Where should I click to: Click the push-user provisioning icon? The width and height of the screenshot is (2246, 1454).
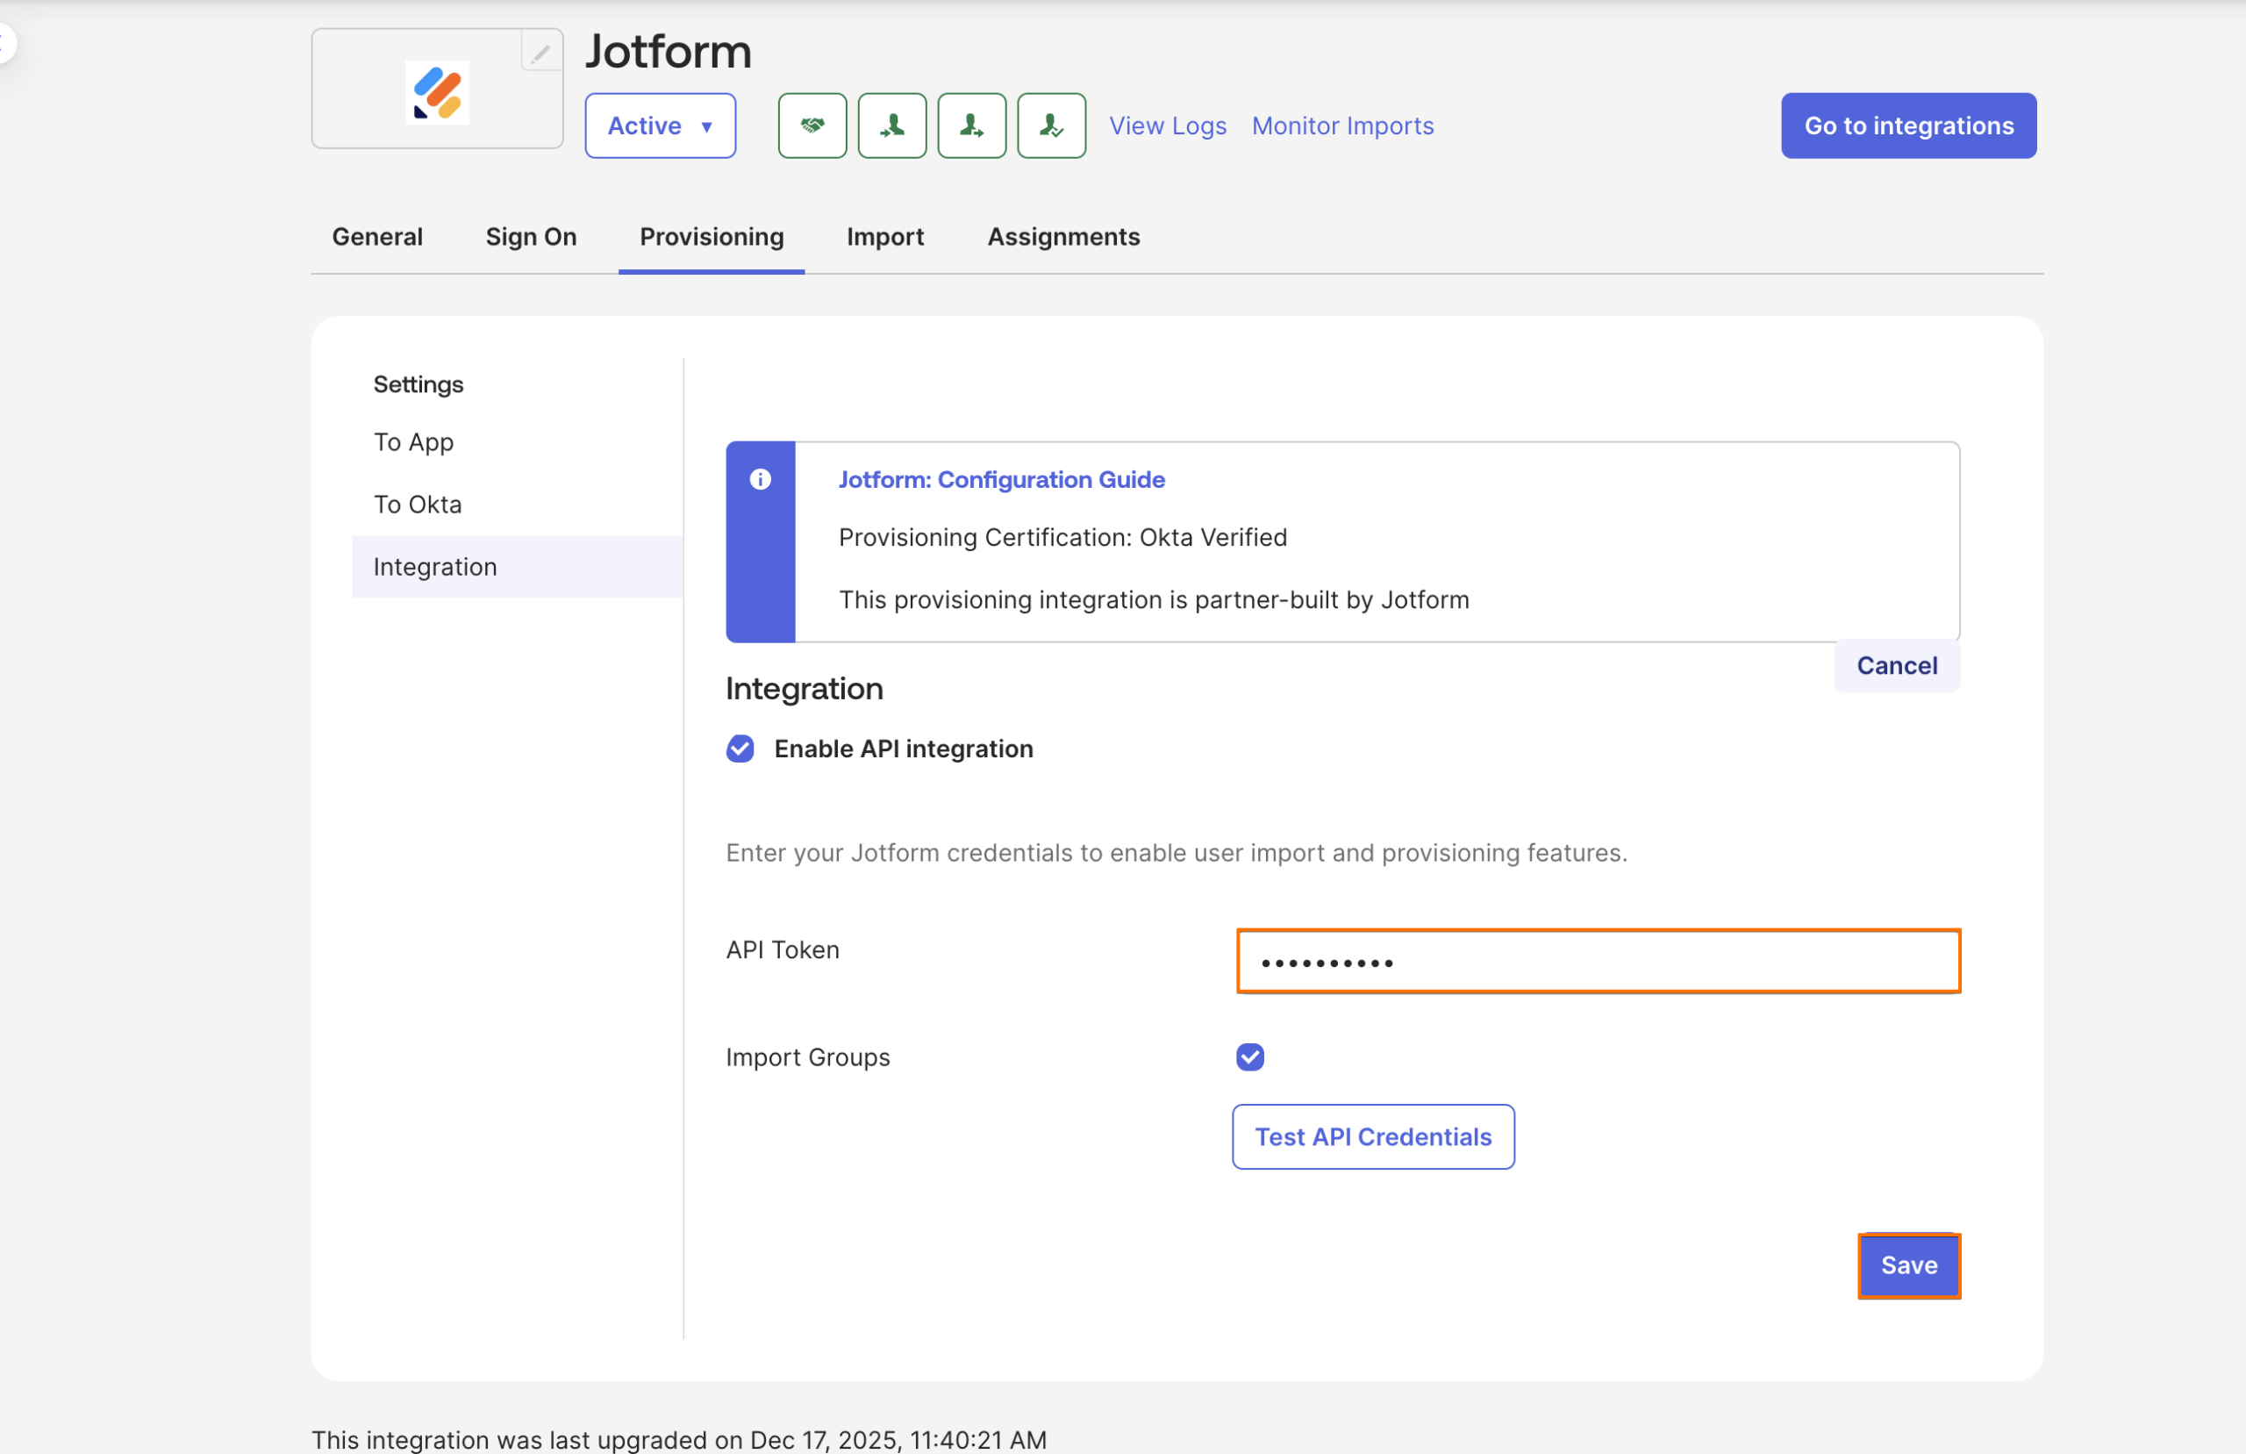972,125
